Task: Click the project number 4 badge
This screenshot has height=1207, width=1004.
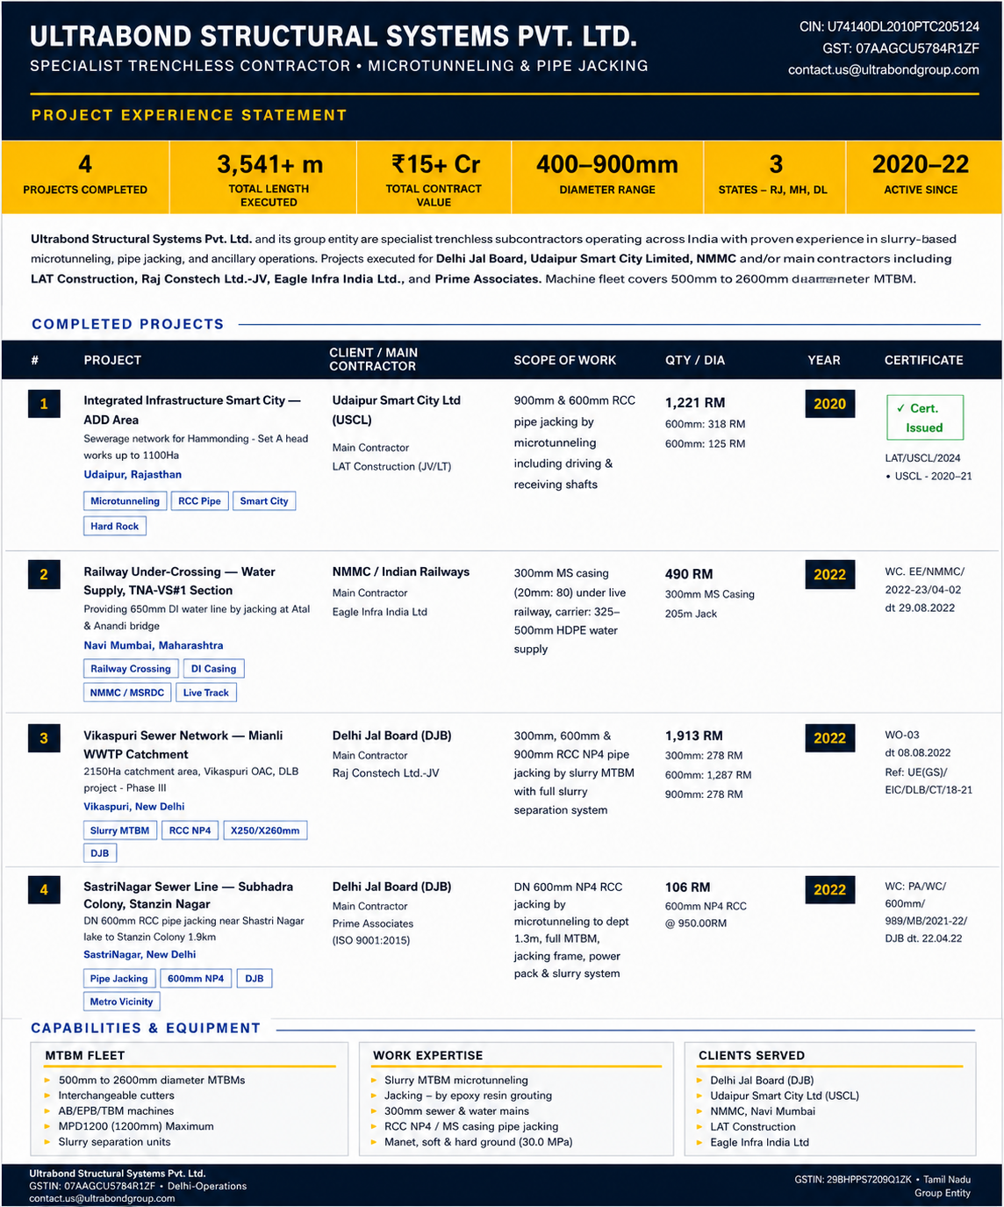Action: click(x=44, y=890)
